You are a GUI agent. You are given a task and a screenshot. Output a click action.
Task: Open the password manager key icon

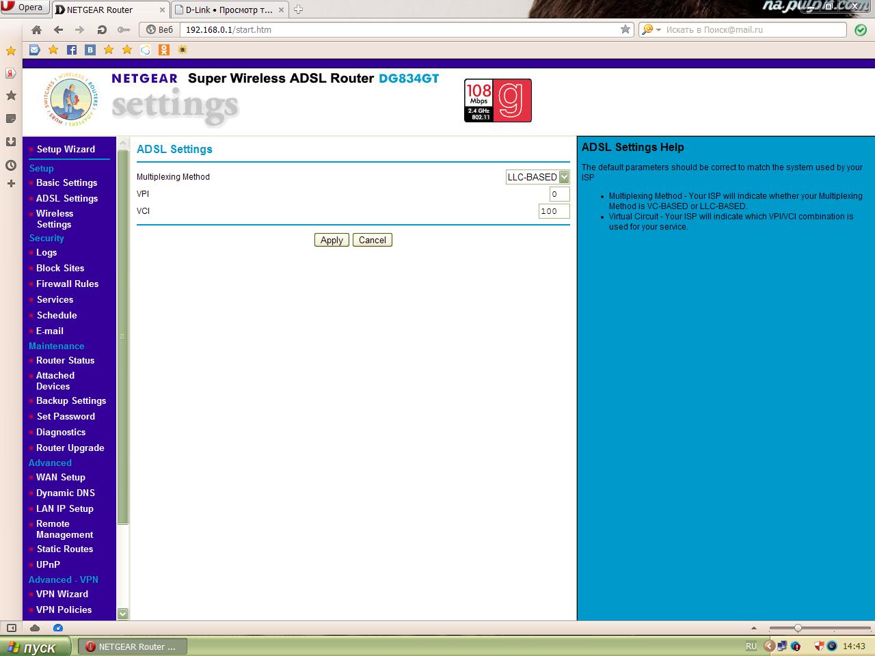[x=123, y=29]
